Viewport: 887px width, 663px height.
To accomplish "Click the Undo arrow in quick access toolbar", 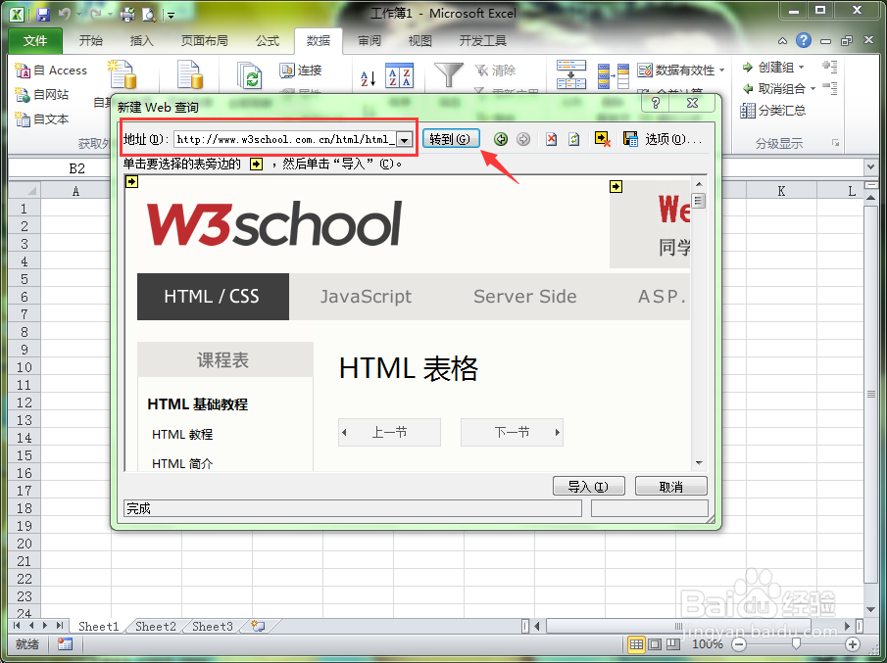I will coord(64,14).
